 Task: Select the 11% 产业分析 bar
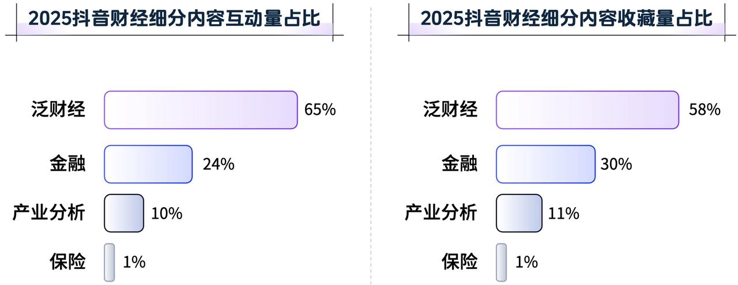point(519,213)
